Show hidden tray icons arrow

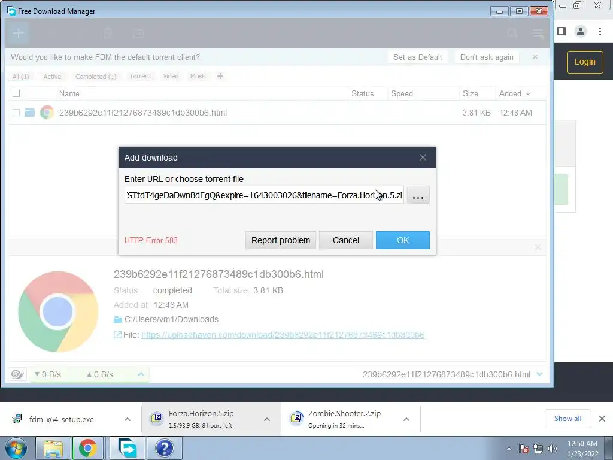[509, 449]
